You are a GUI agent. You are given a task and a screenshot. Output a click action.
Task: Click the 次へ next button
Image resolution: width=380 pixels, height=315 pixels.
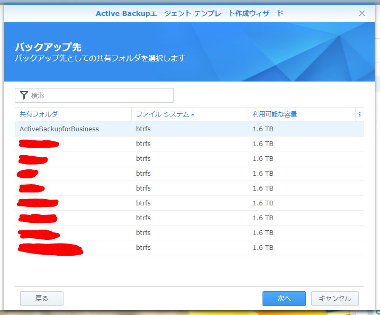(x=284, y=299)
